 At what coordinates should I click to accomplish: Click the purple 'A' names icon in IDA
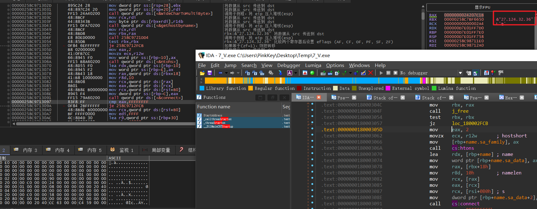pos(290,73)
